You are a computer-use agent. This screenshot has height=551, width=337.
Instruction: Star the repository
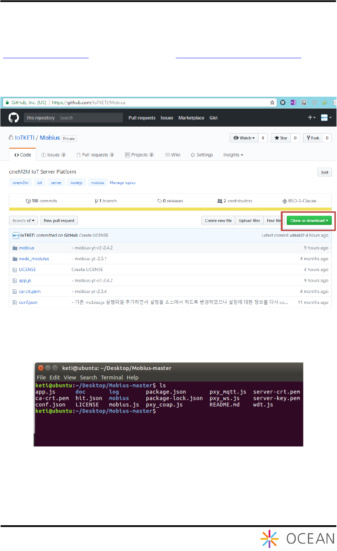tap(281, 138)
